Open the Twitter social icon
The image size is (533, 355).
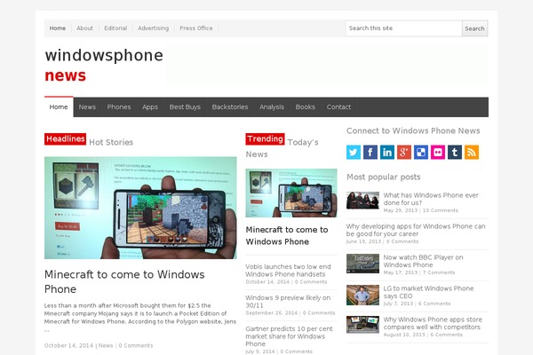pos(354,152)
